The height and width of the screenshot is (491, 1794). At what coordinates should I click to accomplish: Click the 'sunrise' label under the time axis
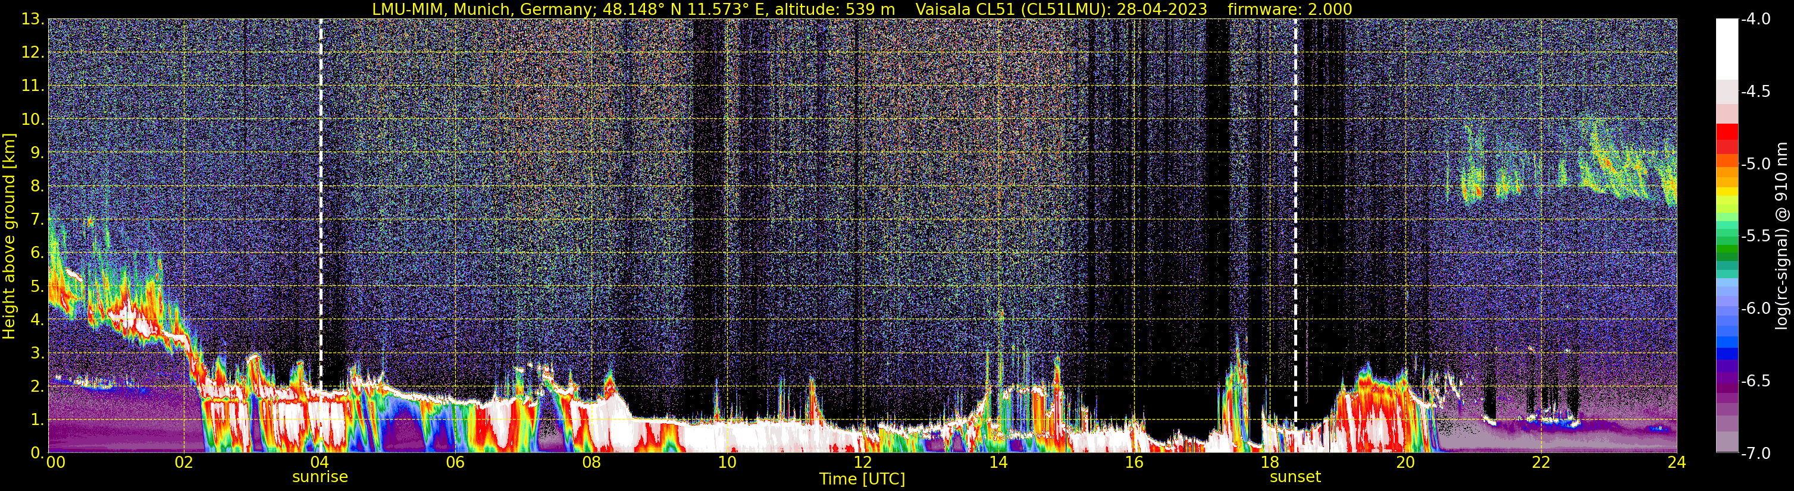320,476
